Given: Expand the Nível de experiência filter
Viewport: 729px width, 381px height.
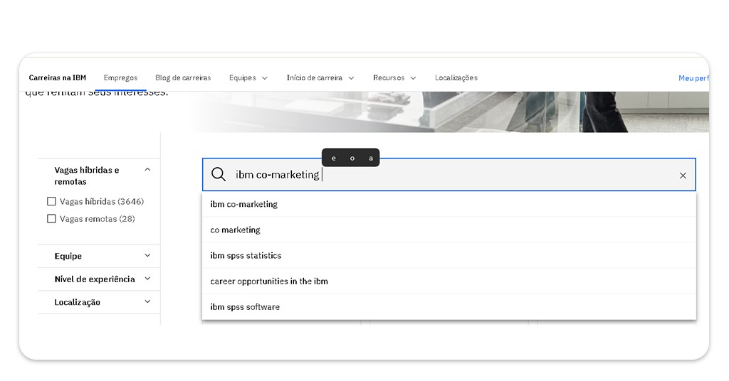Looking at the screenshot, I should click(x=147, y=279).
